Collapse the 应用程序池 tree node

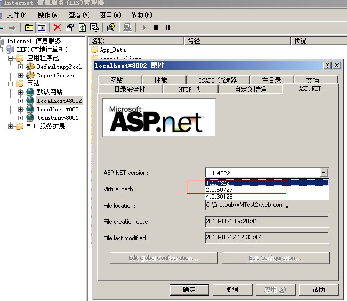[x=10, y=58]
